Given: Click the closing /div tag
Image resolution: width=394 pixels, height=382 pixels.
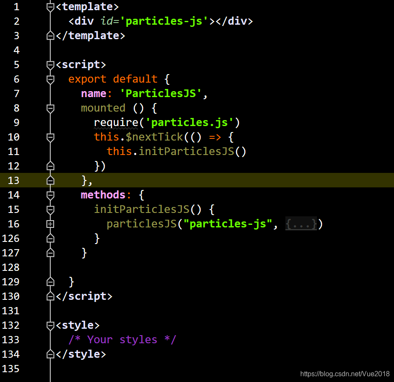Looking at the screenshot, I should pyautogui.click(x=234, y=21).
